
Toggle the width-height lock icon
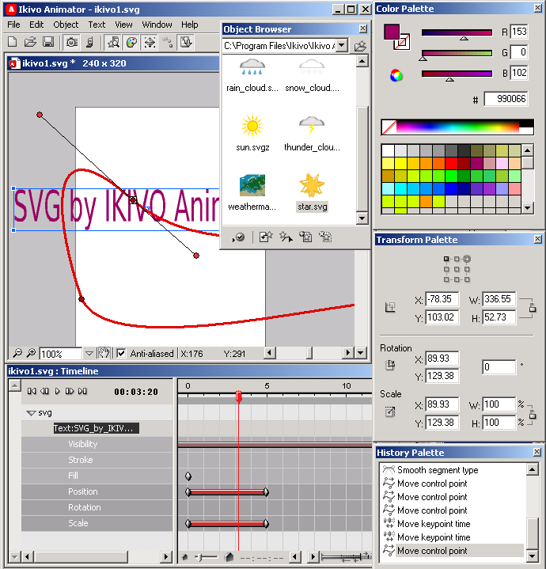[533, 308]
